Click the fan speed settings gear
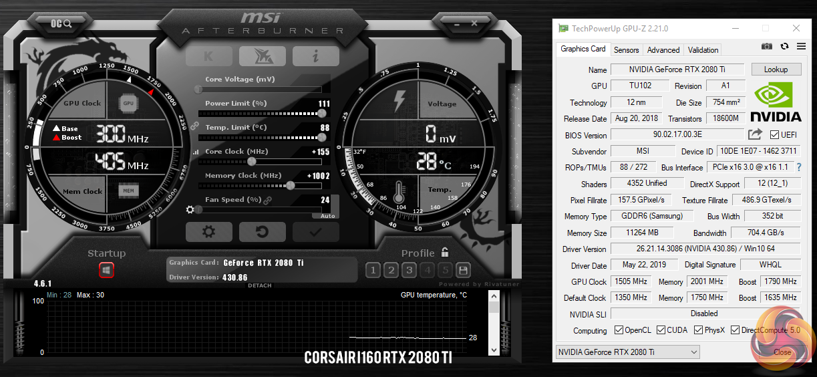This screenshot has width=817, height=377. (x=190, y=209)
